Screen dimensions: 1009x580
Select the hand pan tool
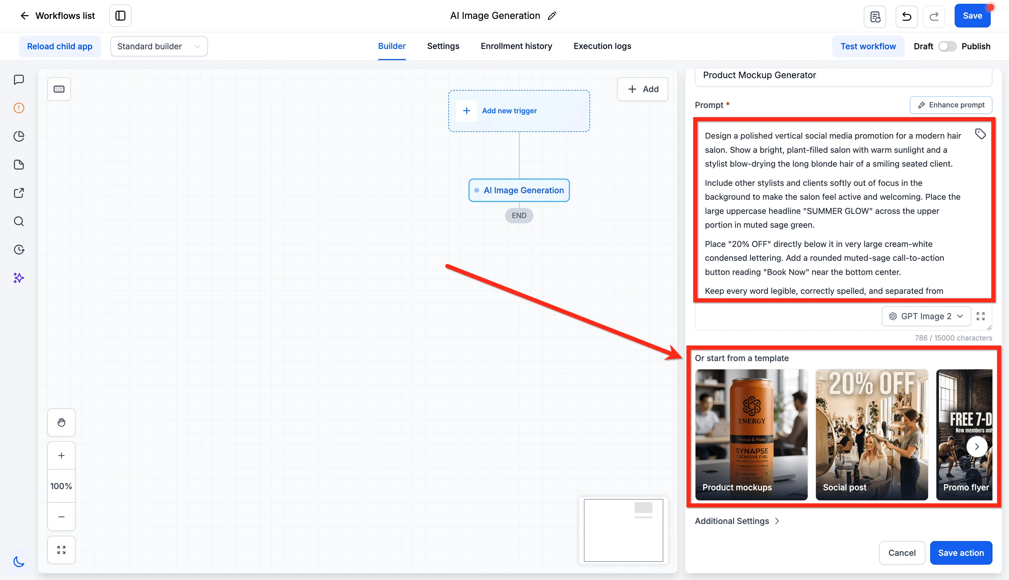click(x=61, y=422)
